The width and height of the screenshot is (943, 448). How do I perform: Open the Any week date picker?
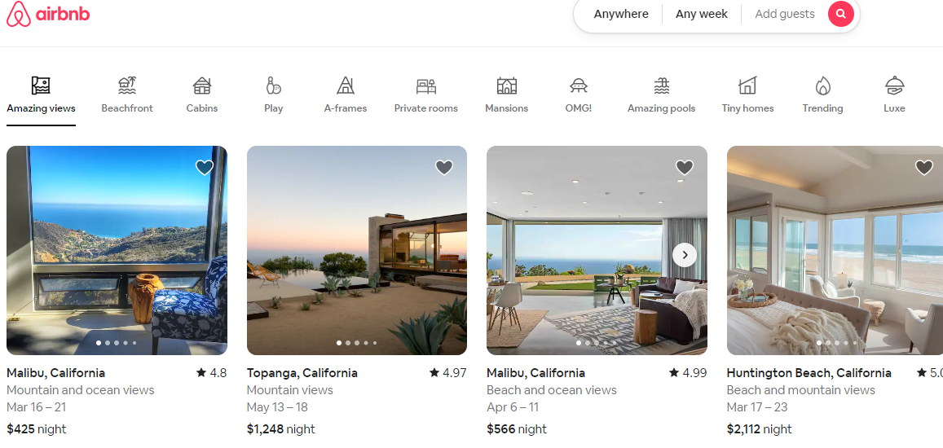coord(701,14)
